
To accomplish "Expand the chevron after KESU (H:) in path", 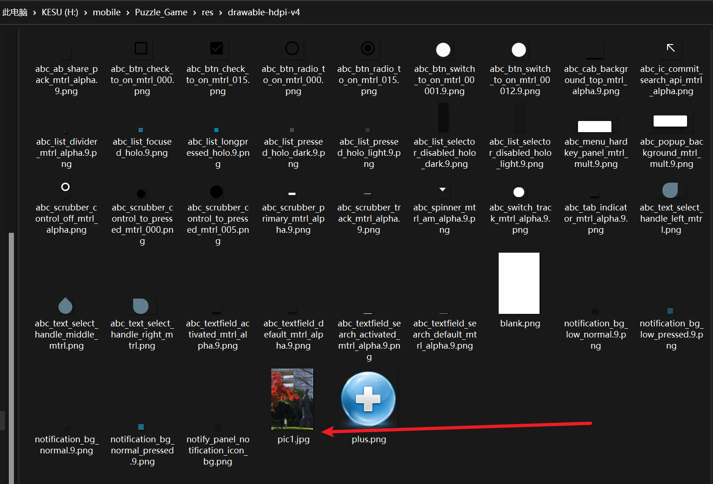I will pyautogui.click(x=86, y=13).
